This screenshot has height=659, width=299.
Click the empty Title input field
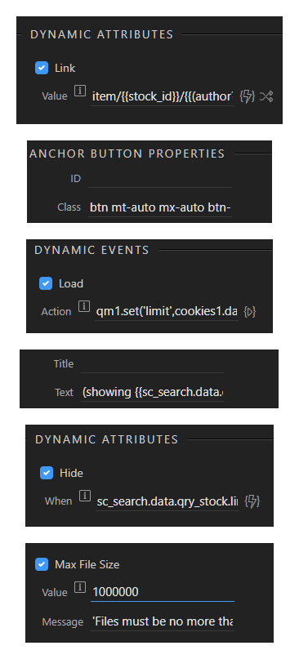pyautogui.click(x=152, y=364)
